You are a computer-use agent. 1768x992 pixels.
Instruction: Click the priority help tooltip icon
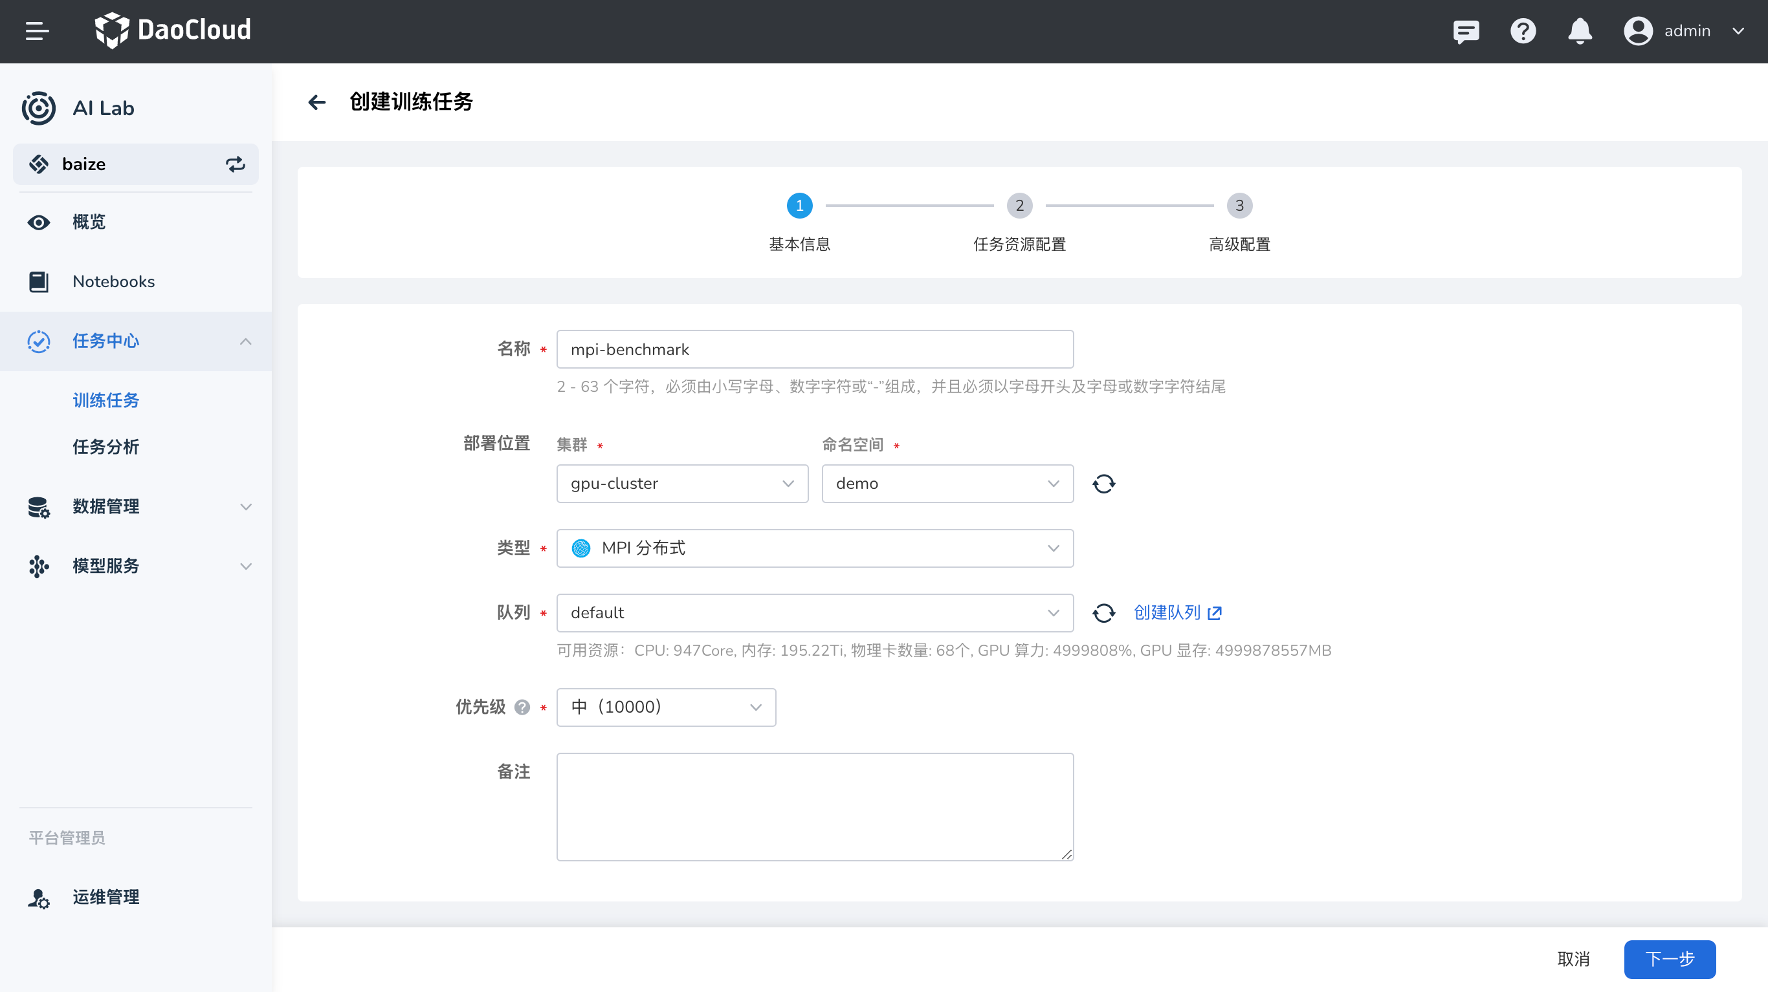[522, 707]
